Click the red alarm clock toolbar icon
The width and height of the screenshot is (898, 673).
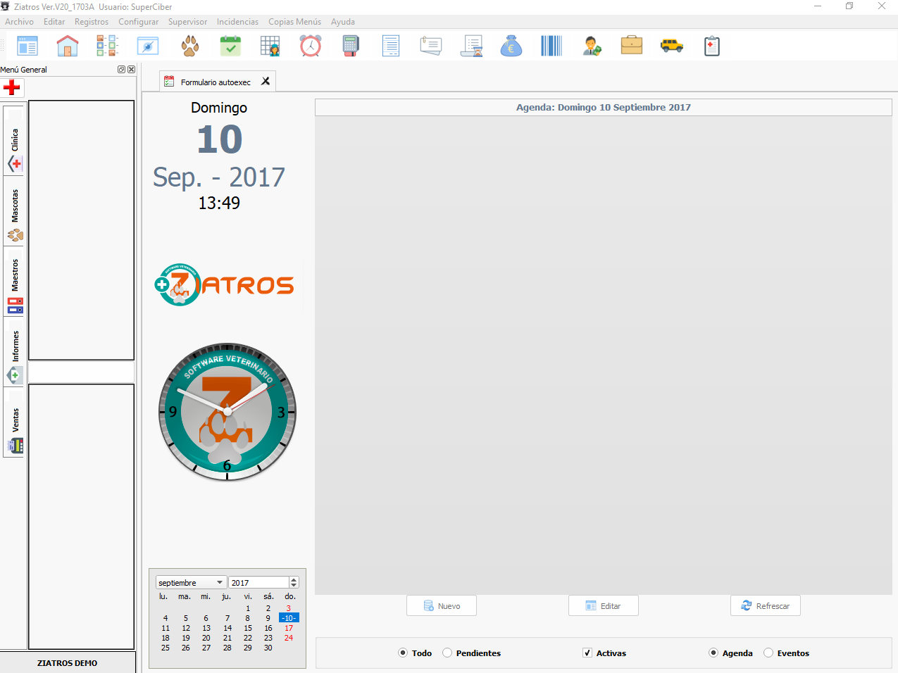click(311, 46)
